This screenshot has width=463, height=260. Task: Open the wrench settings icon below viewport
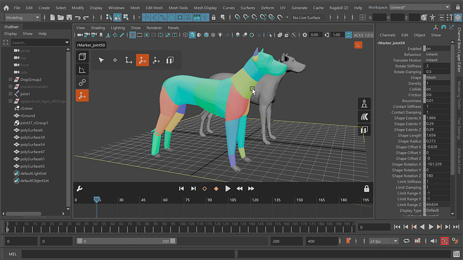coord(80,189)
